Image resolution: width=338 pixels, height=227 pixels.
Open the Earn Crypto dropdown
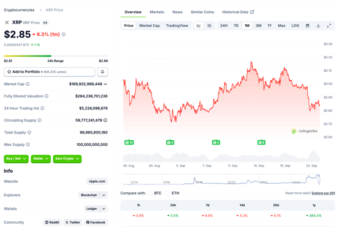67,159
